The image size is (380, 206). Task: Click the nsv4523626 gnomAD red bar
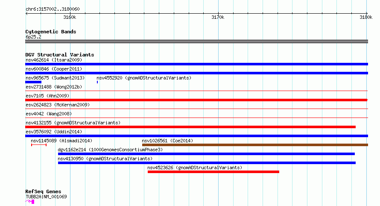click(x=213, y=172)
